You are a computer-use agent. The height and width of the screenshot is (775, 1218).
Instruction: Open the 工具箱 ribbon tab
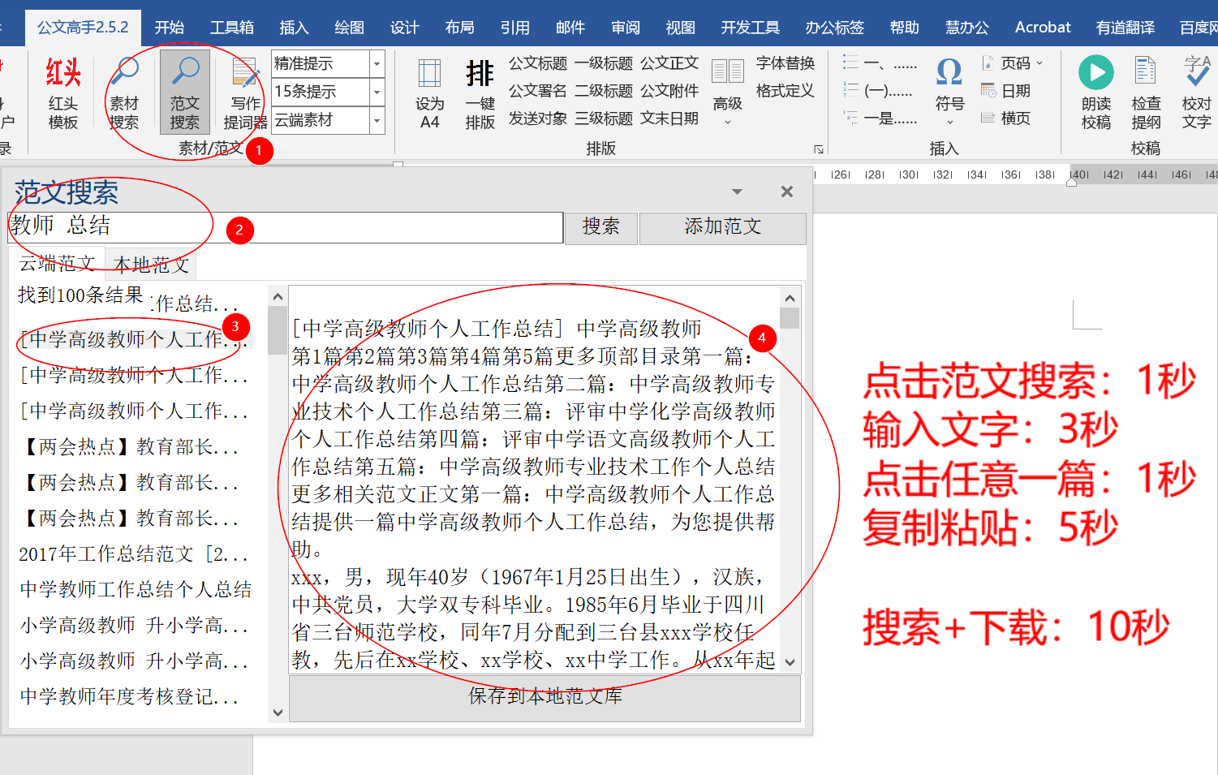(231, 28)
